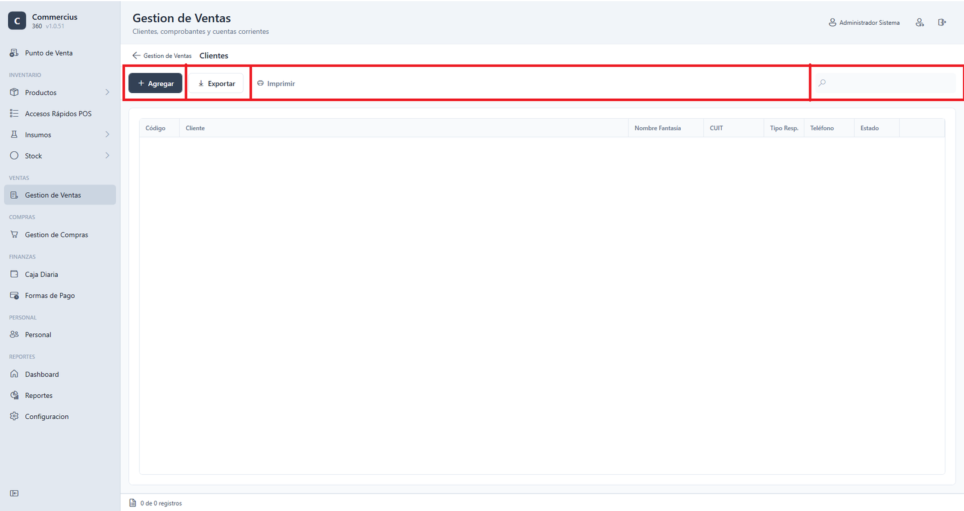Expand the Productos submenu chevron

(x=107, y=92)
